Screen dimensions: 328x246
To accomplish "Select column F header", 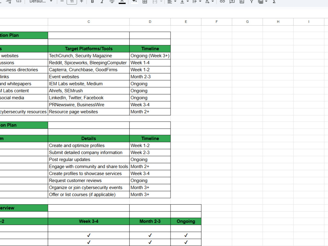I will 216,22.
